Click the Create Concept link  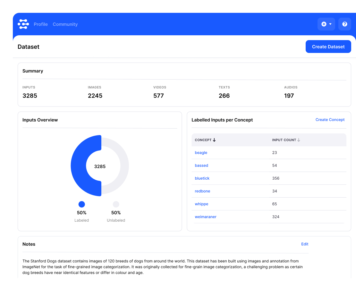pos(330,120)
